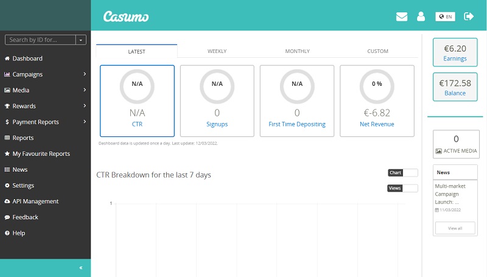Open Reports in the sidebar
The height and width of the screenshot is (277, 487).
(x=23, y=138)
